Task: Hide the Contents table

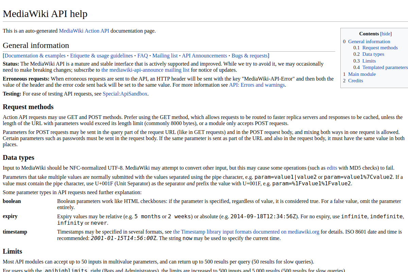Action: point(386,34)
